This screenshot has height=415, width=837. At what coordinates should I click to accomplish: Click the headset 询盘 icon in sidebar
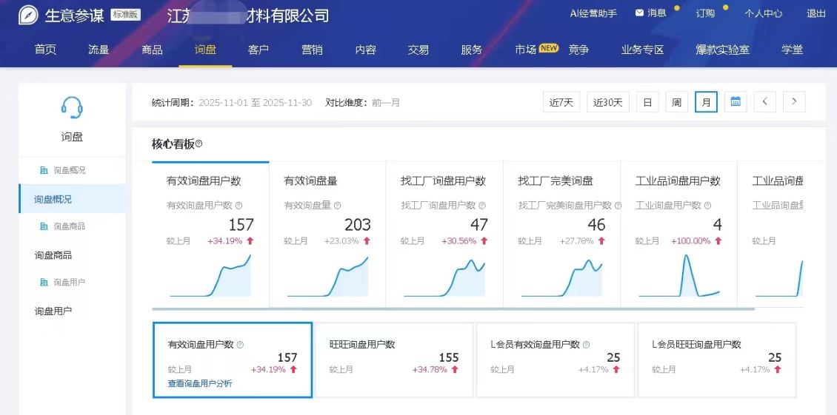(x=72, y=108)
